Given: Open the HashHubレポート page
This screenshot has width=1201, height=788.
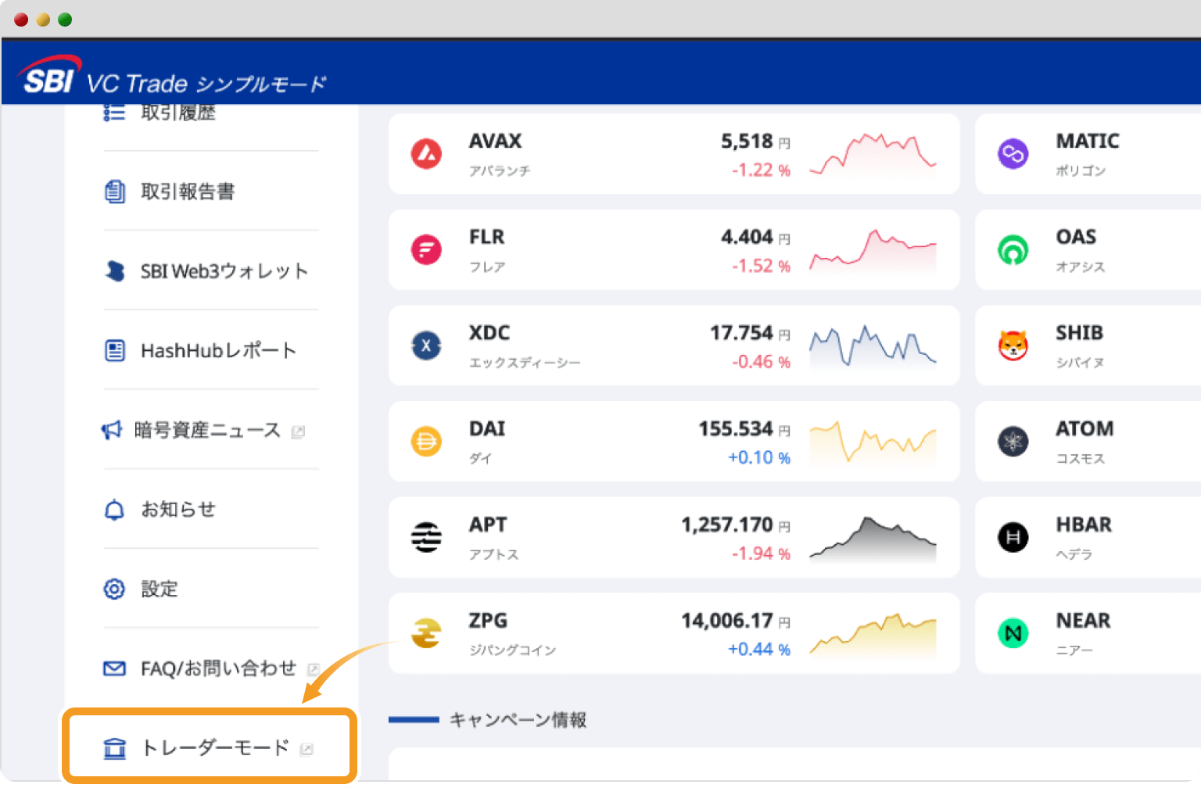Looking at the screenshot, I should click(217, 350).
